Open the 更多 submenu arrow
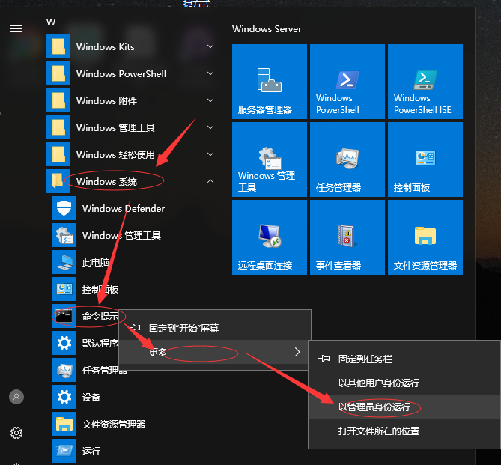The height and width of the screenshot is (465, 501). pyautogui.click(x=297, y=352)
